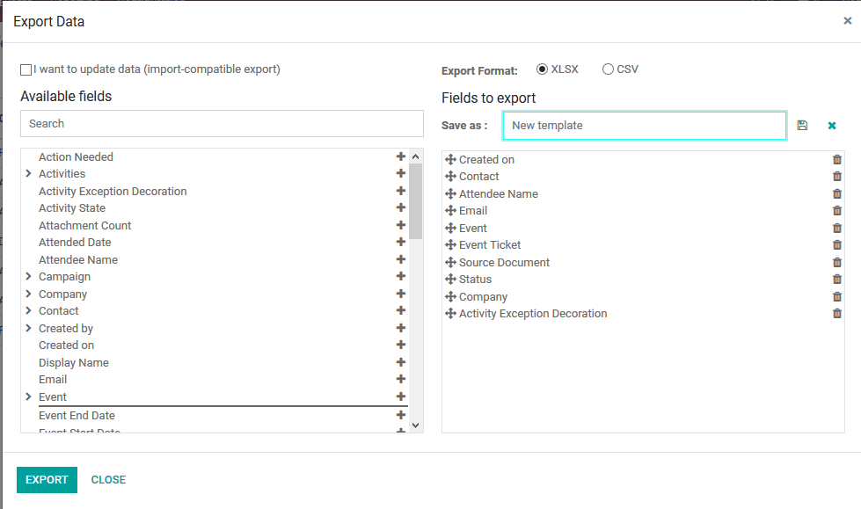Viewport: 861px width, 509px height.
Task: Click the New template name field
Action: (x=644, y=125)
